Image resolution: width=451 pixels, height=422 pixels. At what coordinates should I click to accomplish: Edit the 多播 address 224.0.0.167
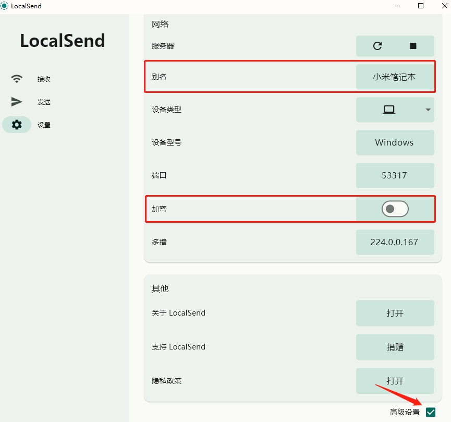[395, 242]
